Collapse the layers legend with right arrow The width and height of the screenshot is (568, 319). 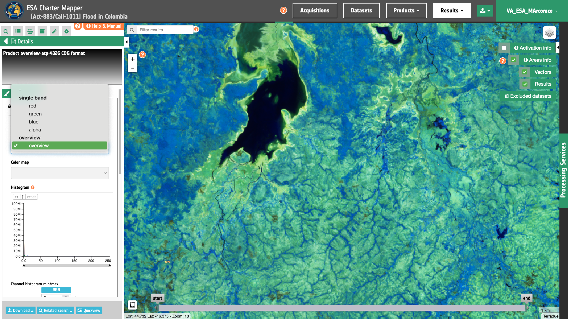click(x=558, y=48)
